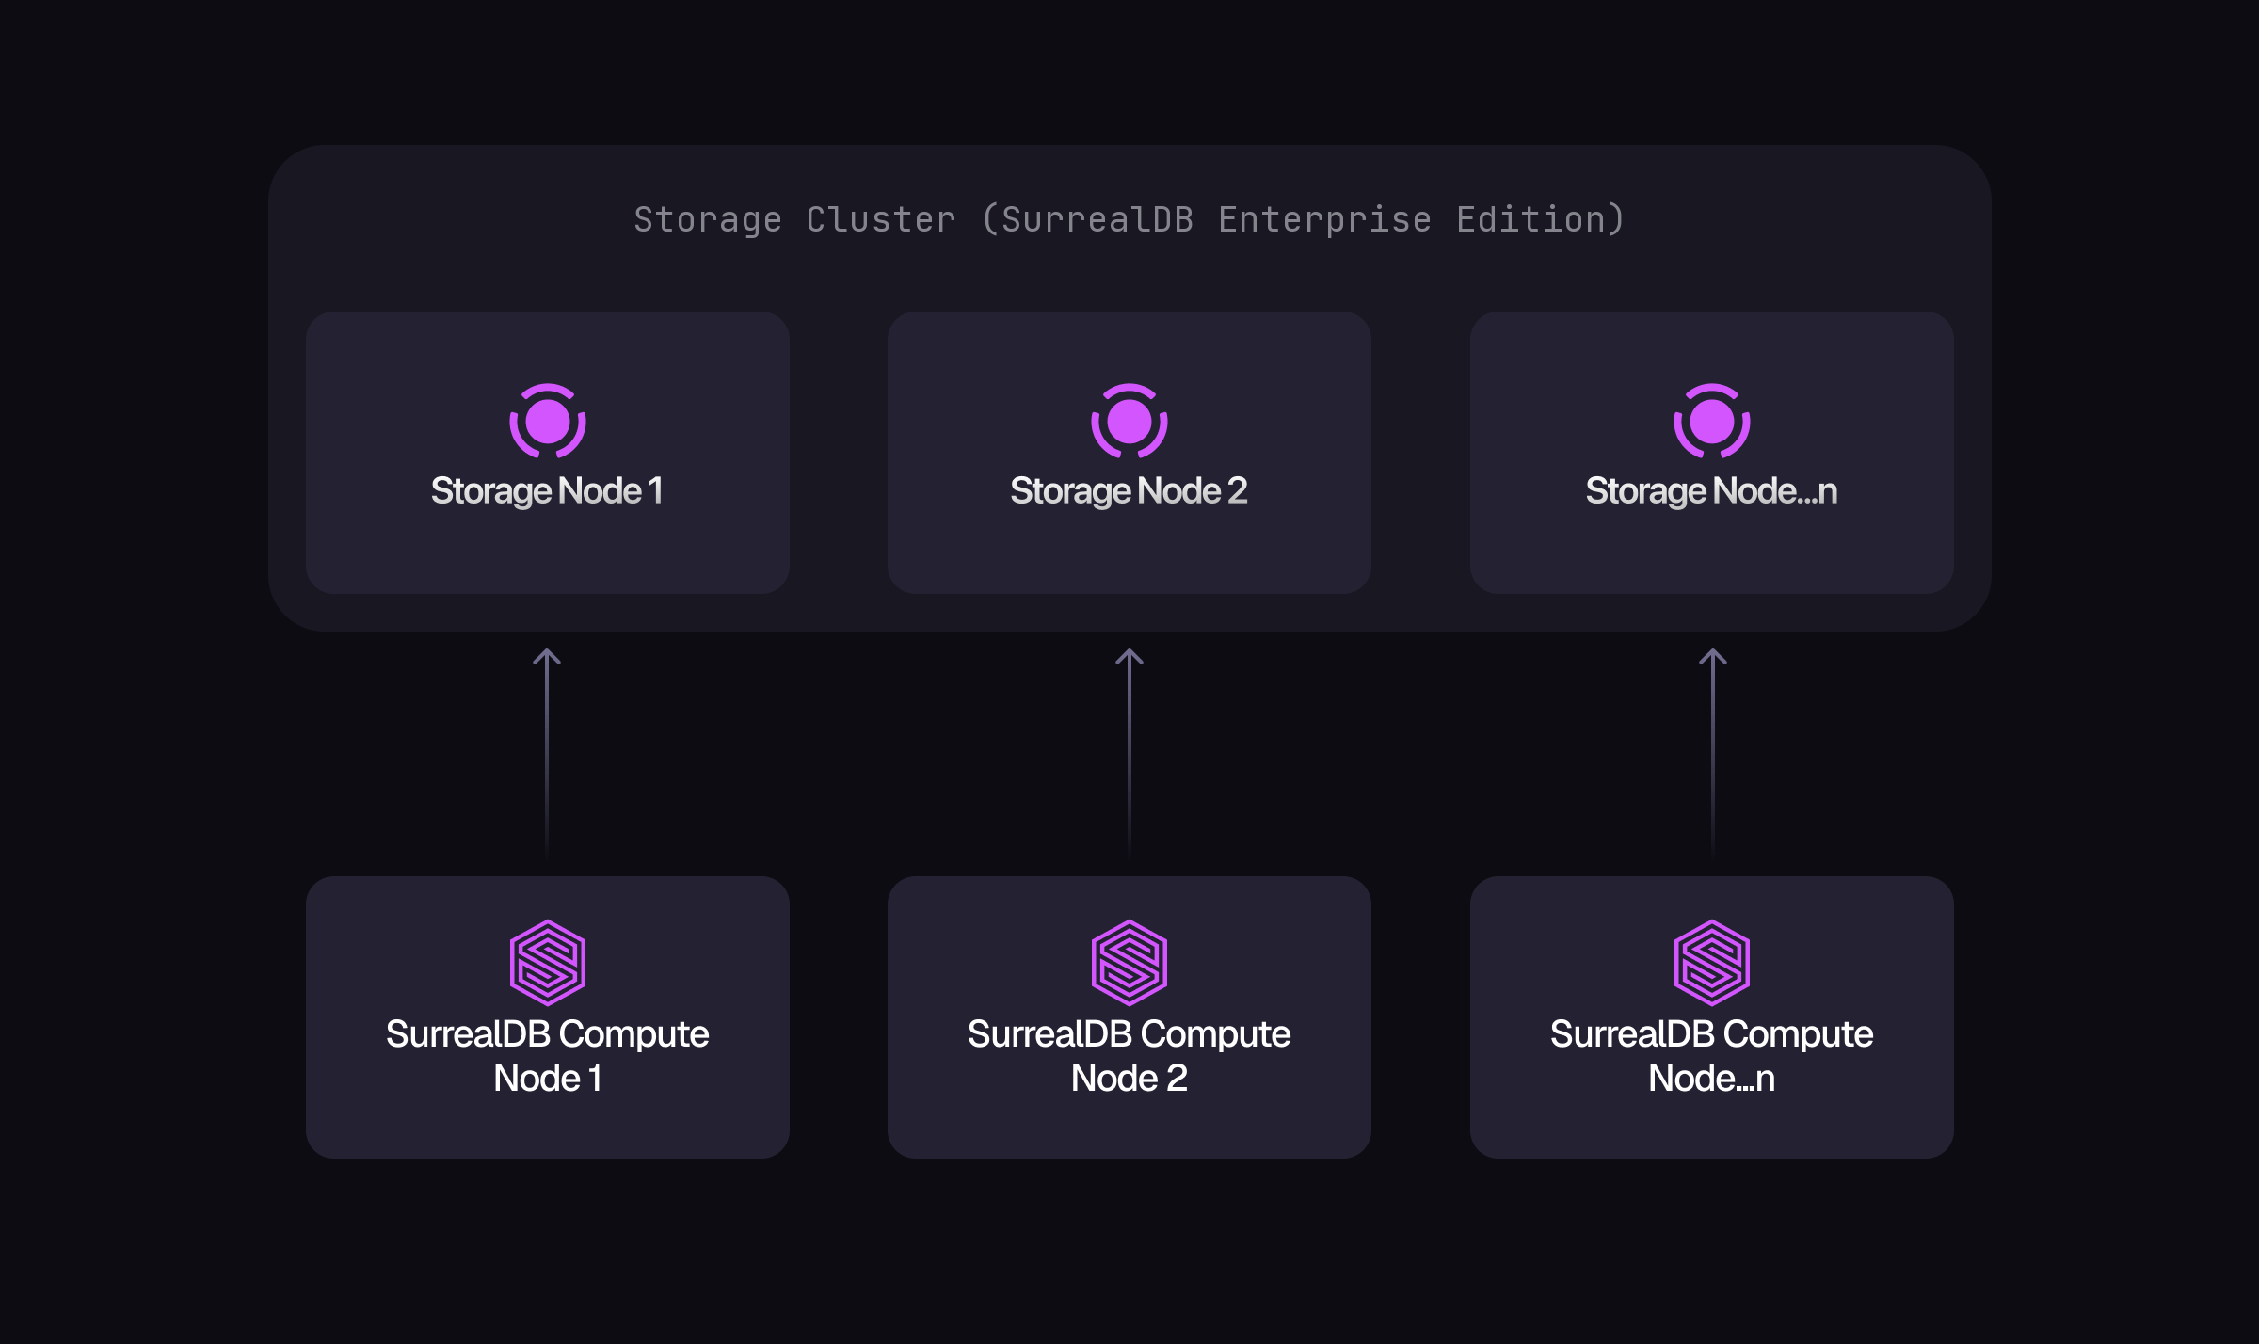Click the Storage Node 1 circular icon
Screen dimensions: 2259x1344
(x=548, y=421)
